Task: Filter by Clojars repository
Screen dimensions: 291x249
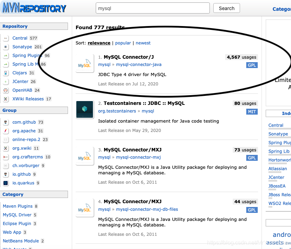Action: (x=19, y=73)
